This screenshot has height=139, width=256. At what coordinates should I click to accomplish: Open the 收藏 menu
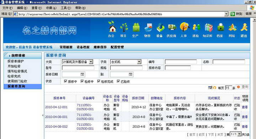point(51,8)
